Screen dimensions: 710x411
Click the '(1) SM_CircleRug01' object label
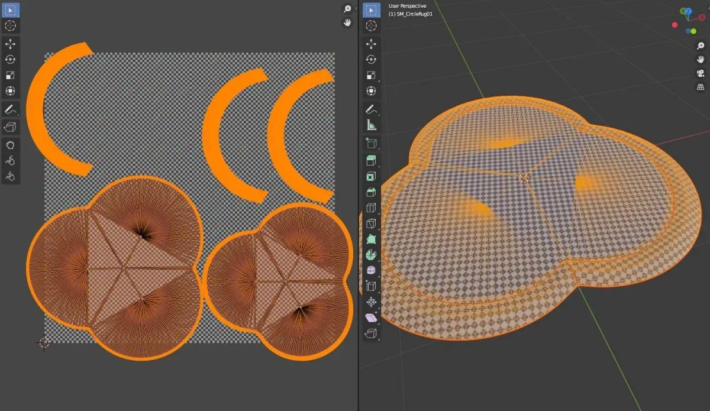(x=410, y=14)
